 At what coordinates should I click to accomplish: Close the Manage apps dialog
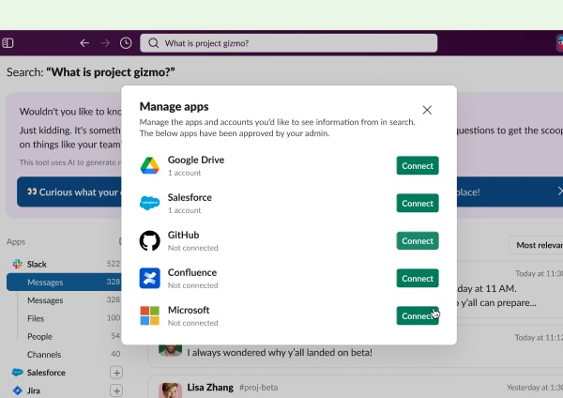point(427,110)
